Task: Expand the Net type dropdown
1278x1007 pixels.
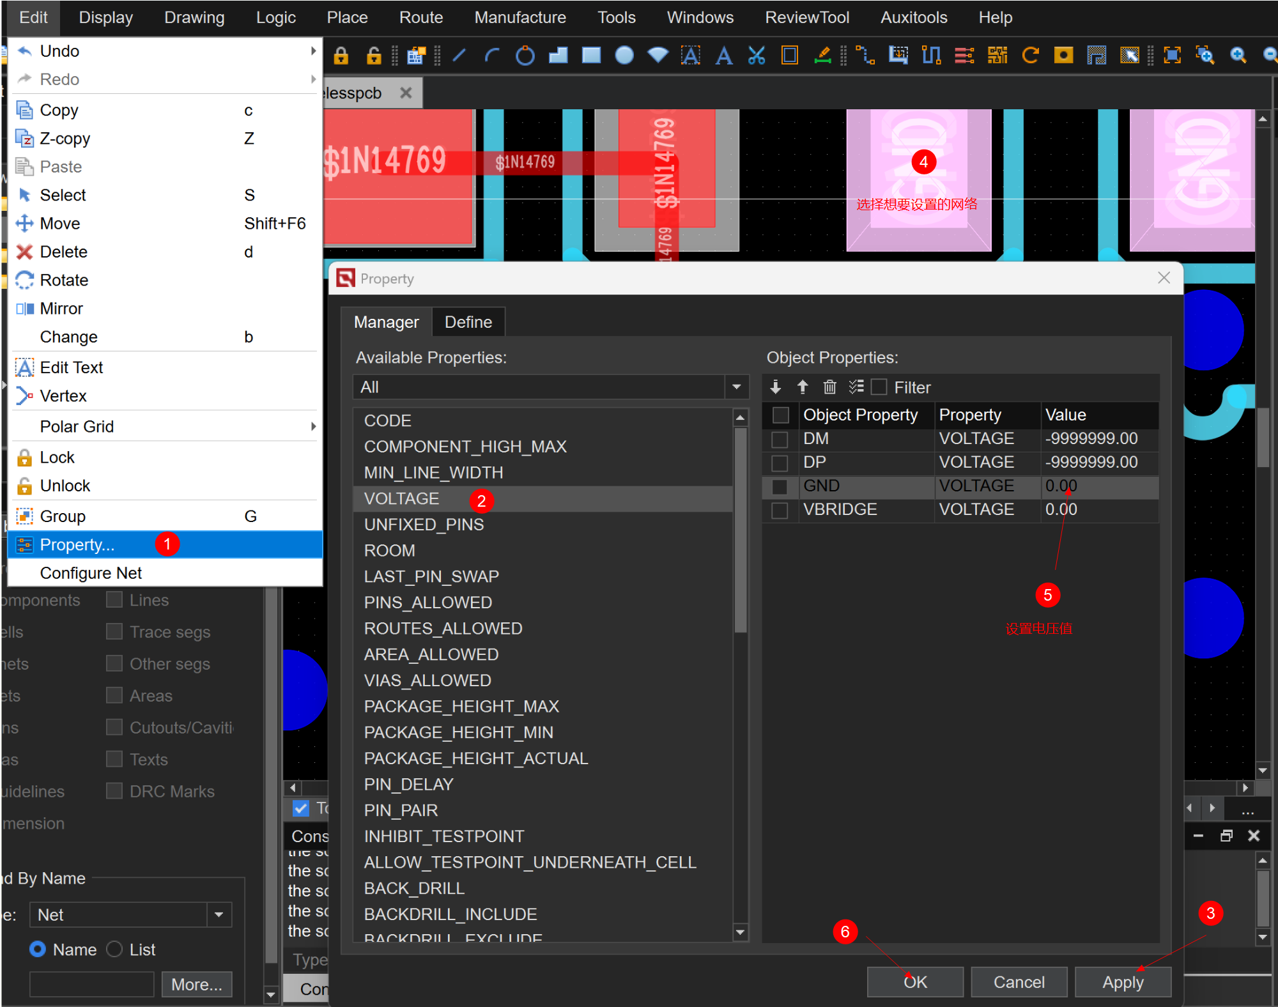Action: point(219,915)
